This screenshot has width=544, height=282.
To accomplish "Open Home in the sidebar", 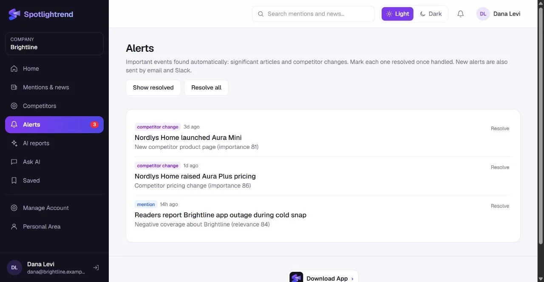I will coord(54,69).
